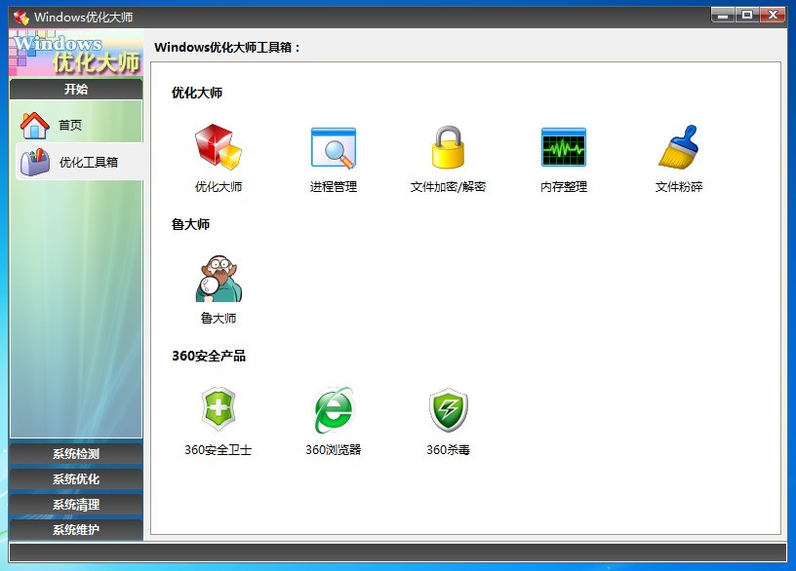Open 360杀毒 antivirus icon
The height and width of the screenshot is (571, 796).
coord(447,409)
